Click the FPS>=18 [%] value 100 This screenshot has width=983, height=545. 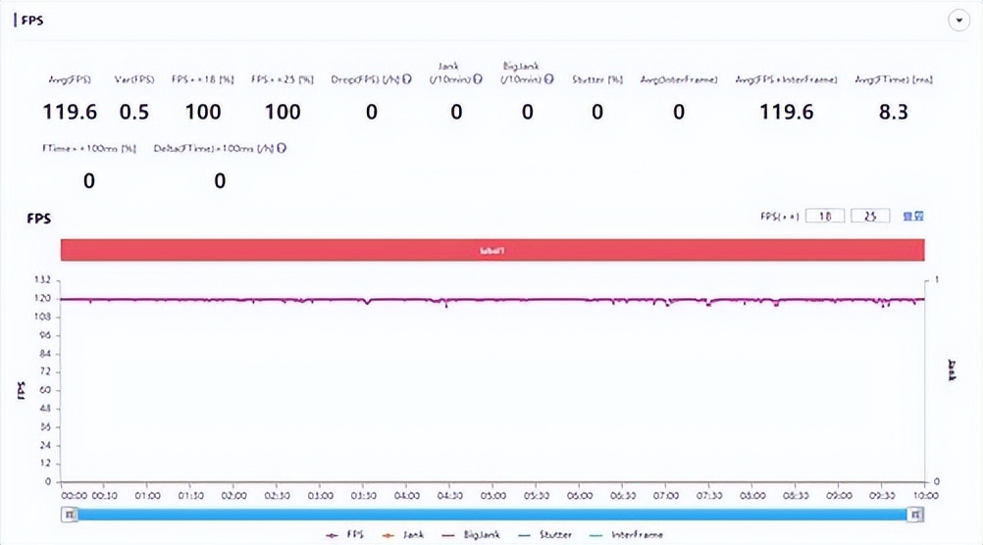pos(202,112)
